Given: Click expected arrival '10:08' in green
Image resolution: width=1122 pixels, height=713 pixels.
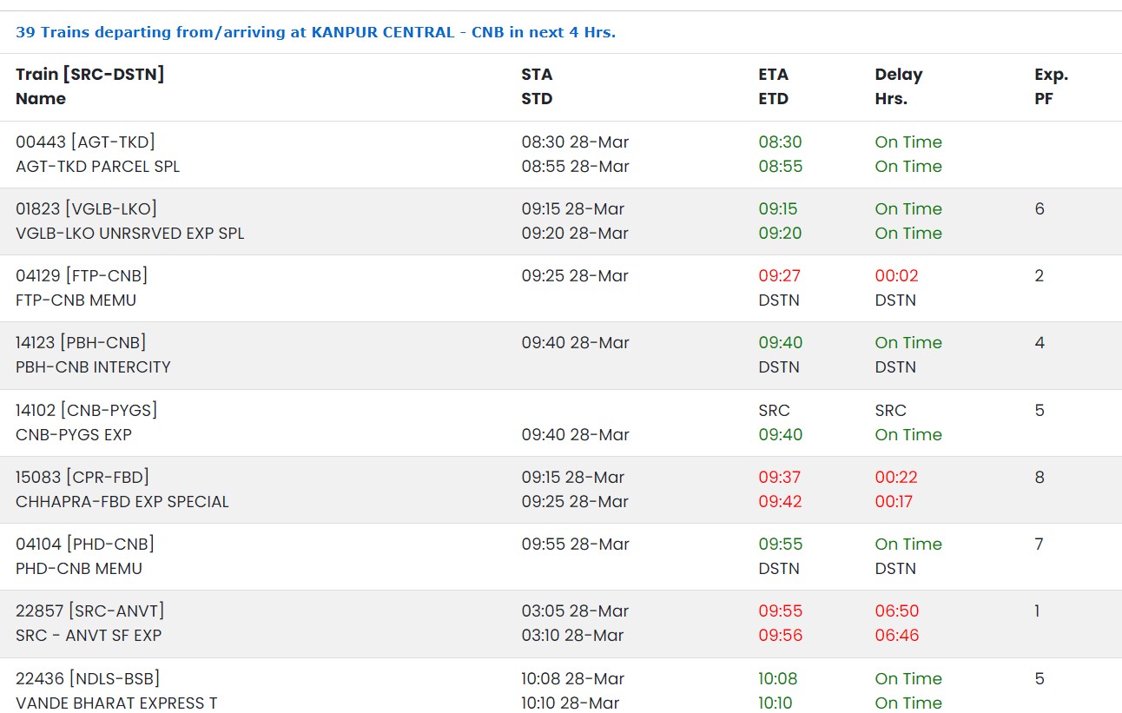Looking at the screenshot, I should pyautogui.click(x=778, y=679).
